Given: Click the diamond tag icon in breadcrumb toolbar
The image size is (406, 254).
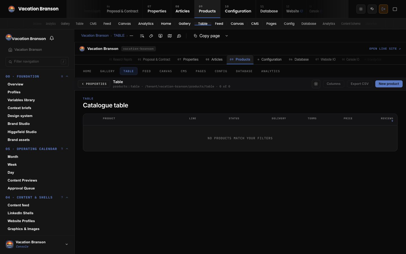Looking at the screenshot, I should [151, 36].
